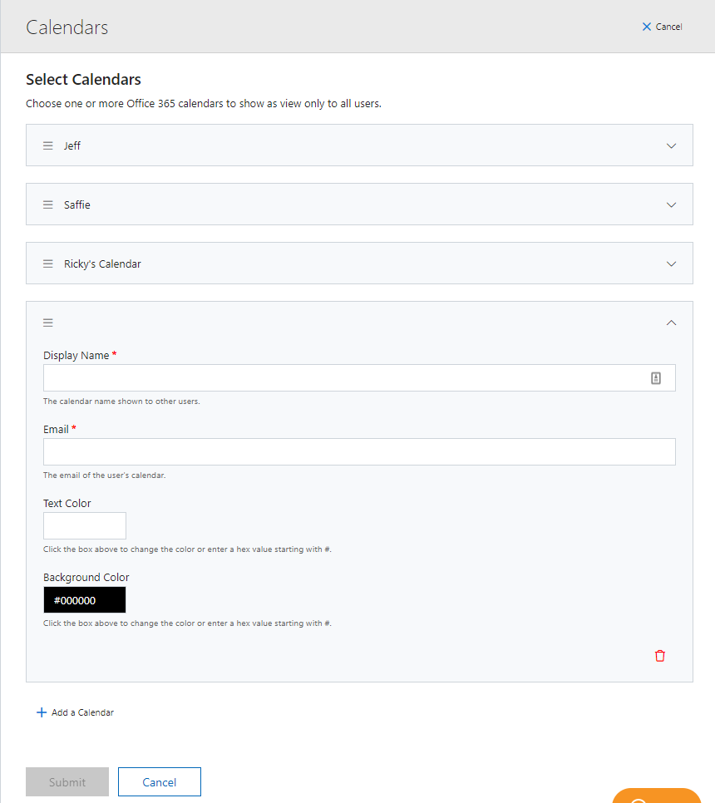Expand the Saffie calendar chevron
715x803 pixels.
click(x=671, y=204)
